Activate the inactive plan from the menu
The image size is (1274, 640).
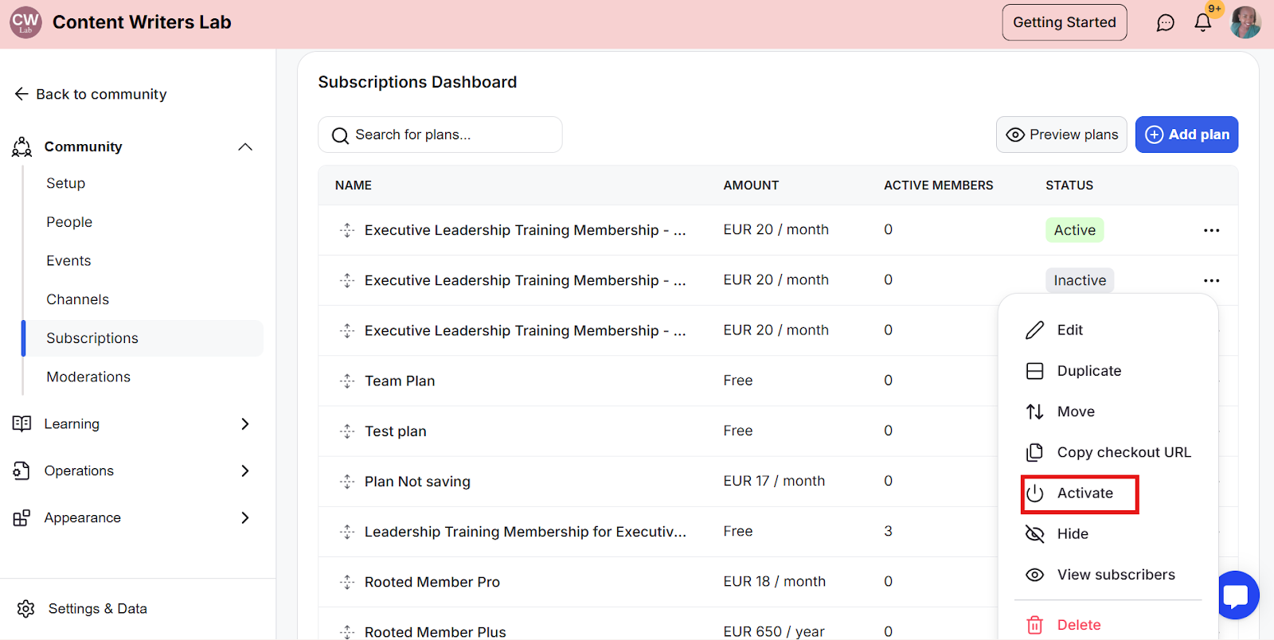click(x=1084, y=494)
